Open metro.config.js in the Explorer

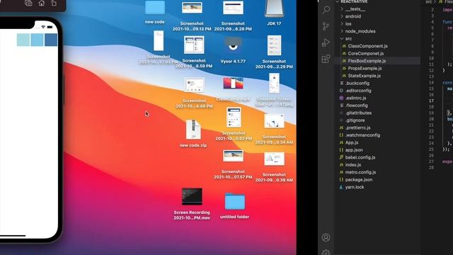(377, 172)
